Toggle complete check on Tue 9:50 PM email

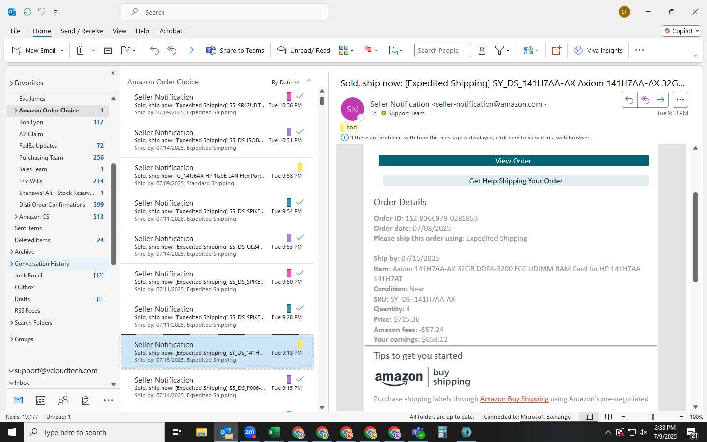[300, 273]
